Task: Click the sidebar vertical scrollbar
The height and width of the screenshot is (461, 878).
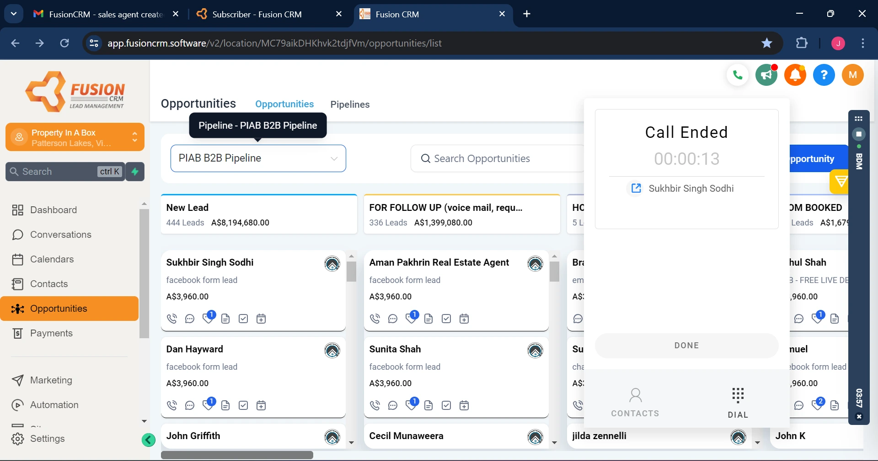Action: coord(144,274)
